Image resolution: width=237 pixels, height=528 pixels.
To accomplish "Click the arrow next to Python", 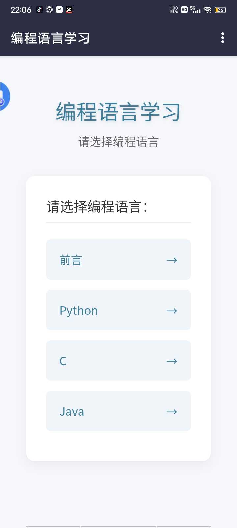I will coord(172,311).
